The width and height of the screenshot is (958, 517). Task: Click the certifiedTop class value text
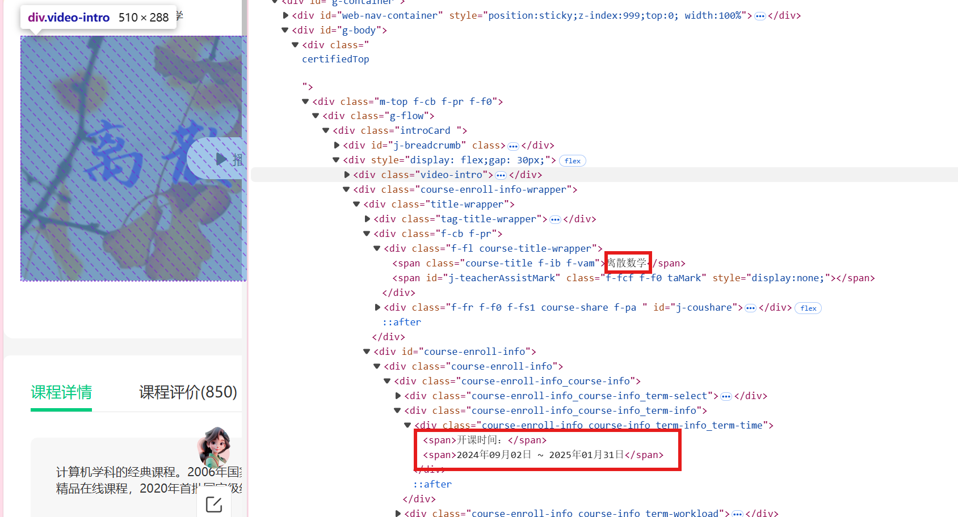tap(335, 59)
